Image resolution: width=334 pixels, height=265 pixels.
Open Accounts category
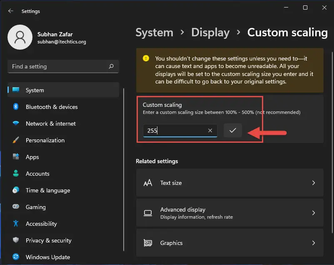click(x=63, y=173)
